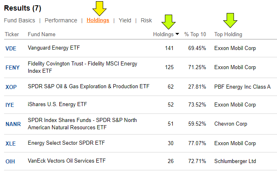Viewport: 277px width, 174px height.
Task: Select the Vanguard Energy ETF row
Action: (54, 48)
